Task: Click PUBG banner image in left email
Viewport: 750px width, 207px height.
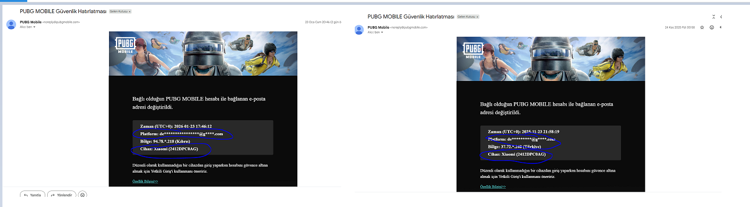Action: pos(203,53)
